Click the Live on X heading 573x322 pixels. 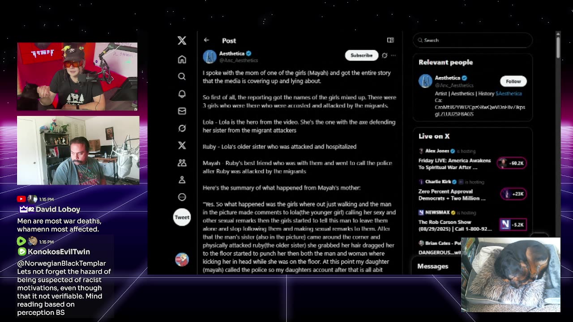[x=434, y=136]
